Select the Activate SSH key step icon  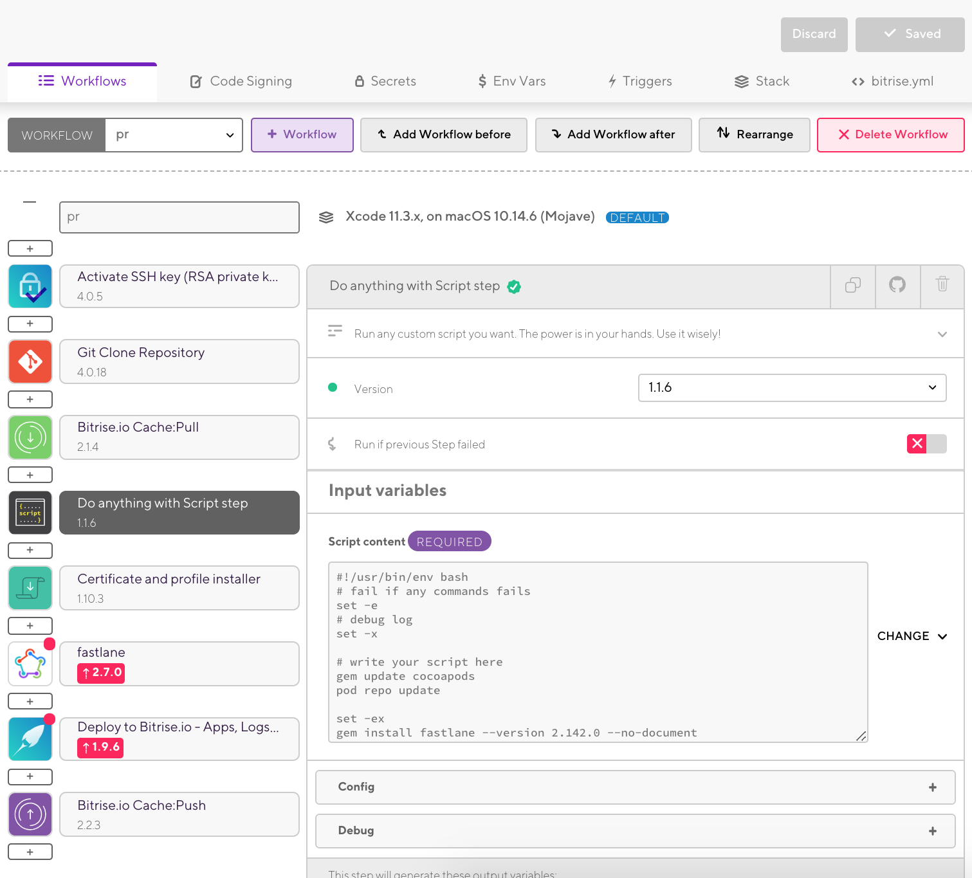tap(30, 286)
